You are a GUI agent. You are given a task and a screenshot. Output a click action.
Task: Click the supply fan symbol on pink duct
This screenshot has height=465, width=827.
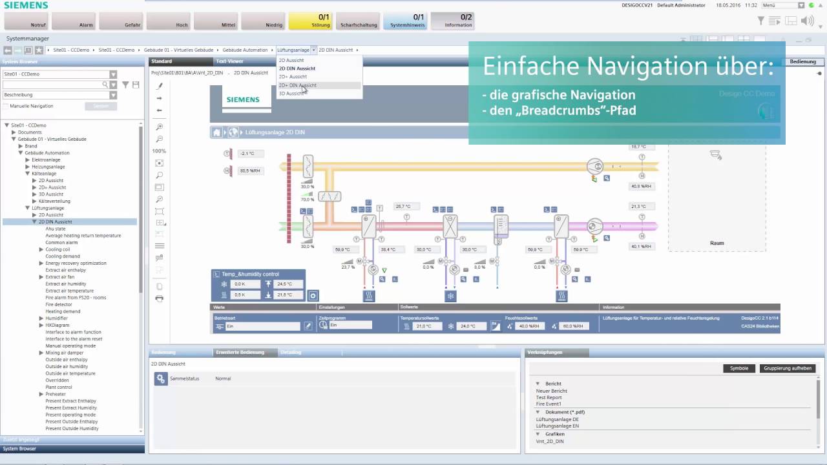[x=594, y=226]
